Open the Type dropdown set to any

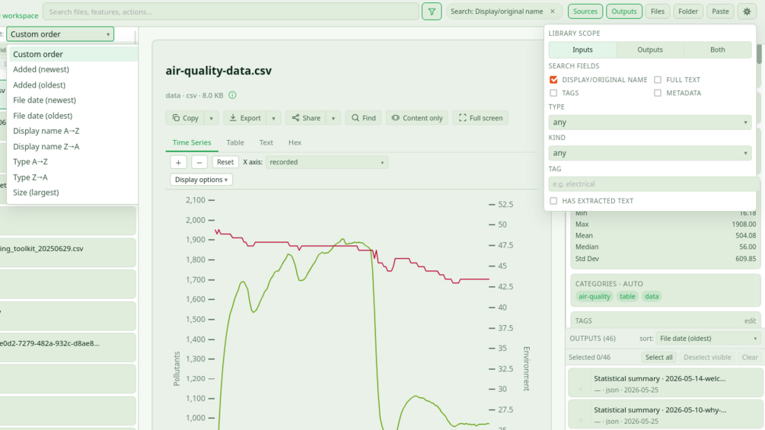coord(650,122)
